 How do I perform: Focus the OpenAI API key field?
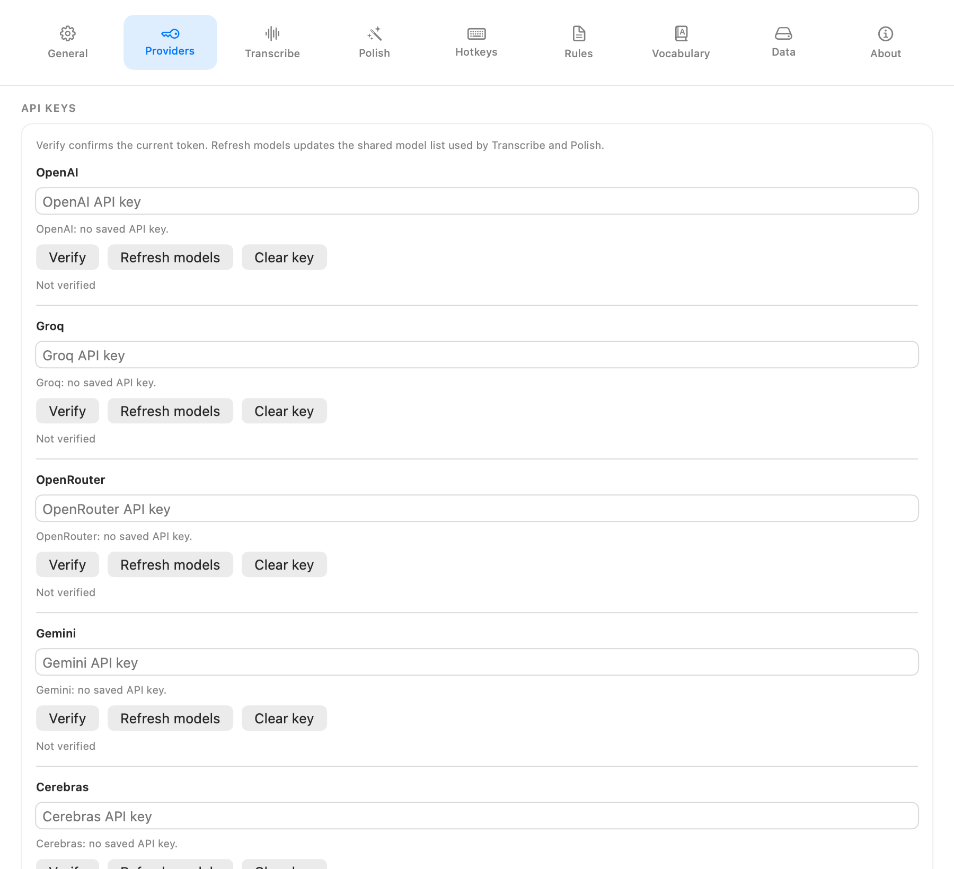coord(477,201)
